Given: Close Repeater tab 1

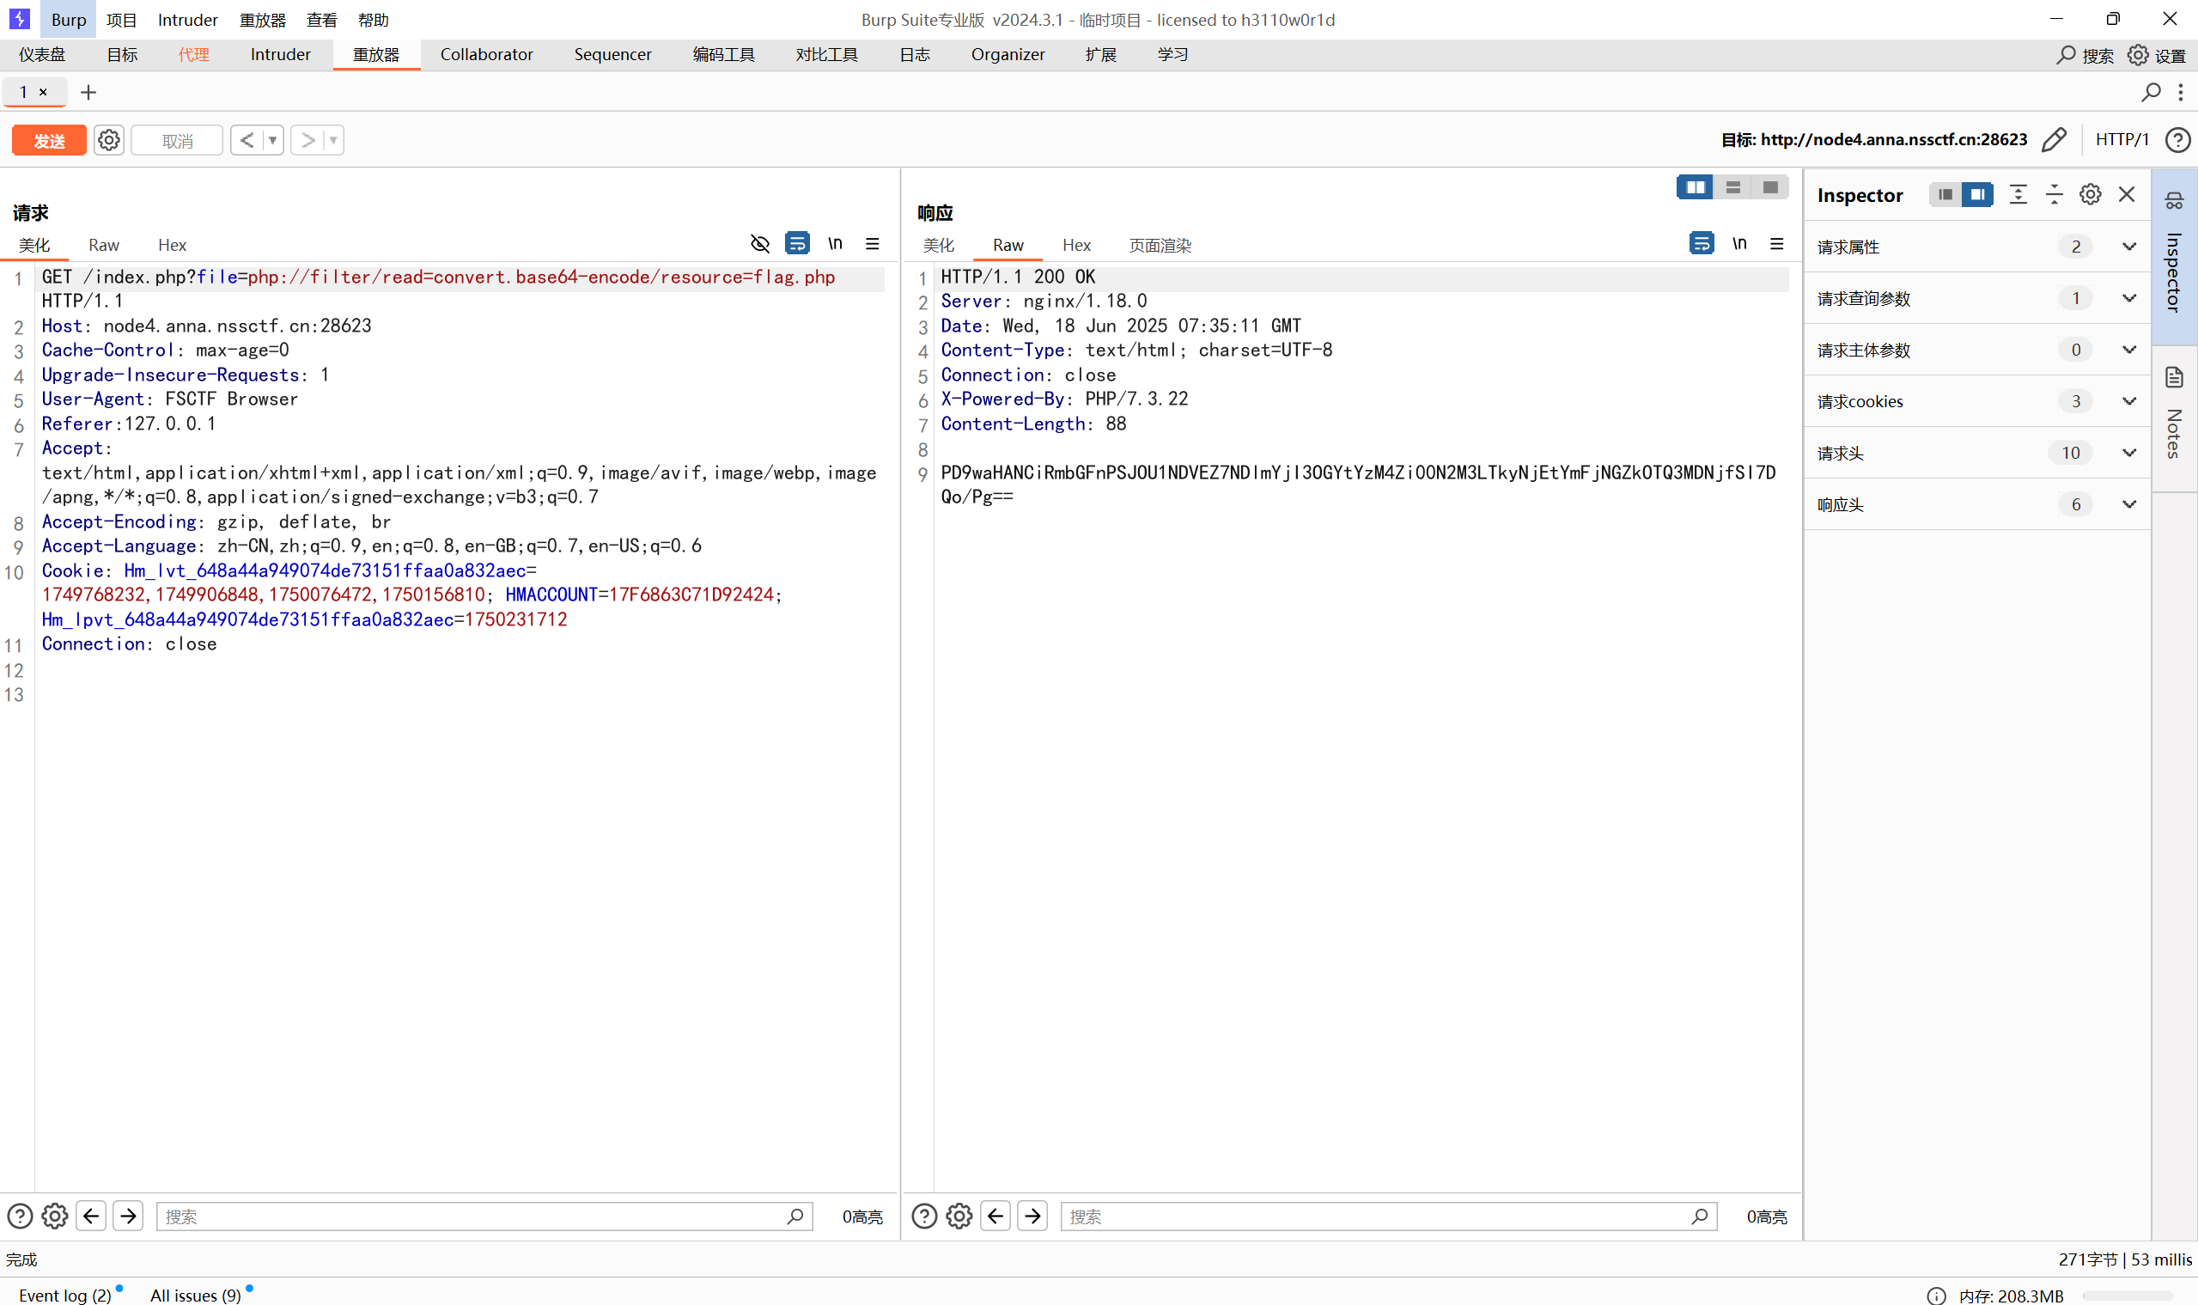Looking at the screenshot, I should [x=42, y=92].
